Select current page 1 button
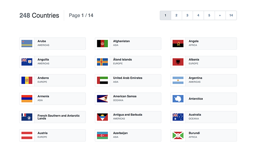 point(165,15)
